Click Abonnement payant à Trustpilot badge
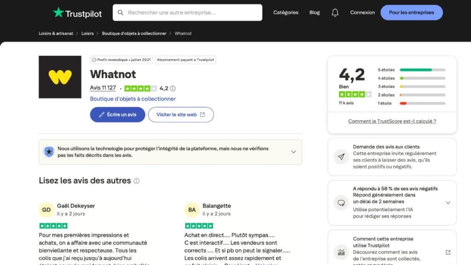 186,60
